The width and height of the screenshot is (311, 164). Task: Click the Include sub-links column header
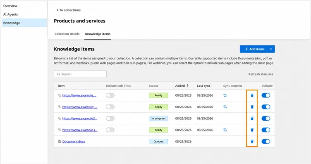pos(118,86)
